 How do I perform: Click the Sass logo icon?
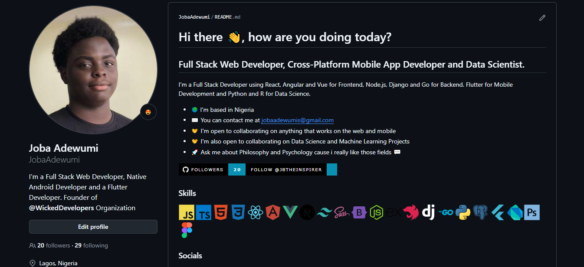(x=342, y=212)
